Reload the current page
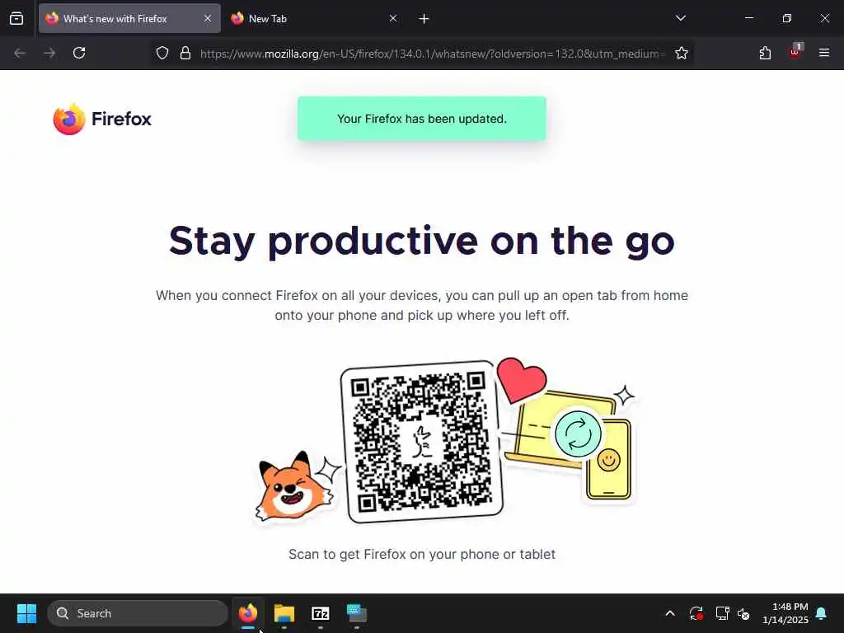The width and height of the screenshot is (844, 633). tap(79, 53)
